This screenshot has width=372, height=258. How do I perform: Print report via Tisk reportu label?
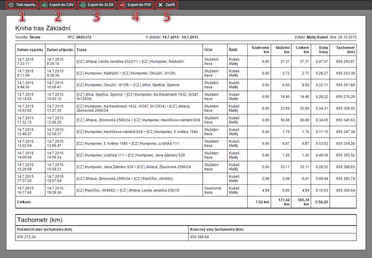(26, 5)
